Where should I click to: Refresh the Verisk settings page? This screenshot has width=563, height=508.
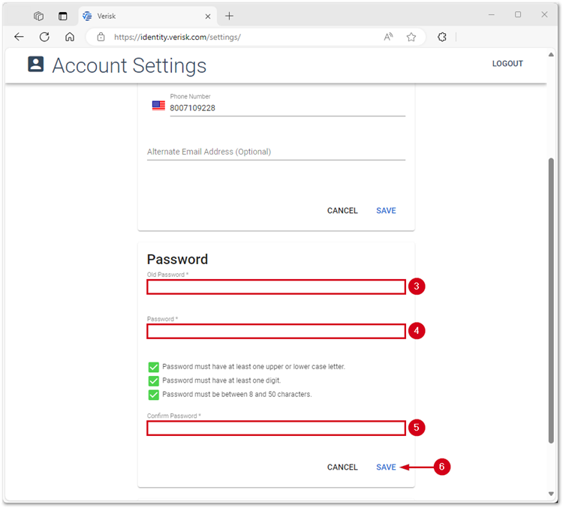point(44,37)
